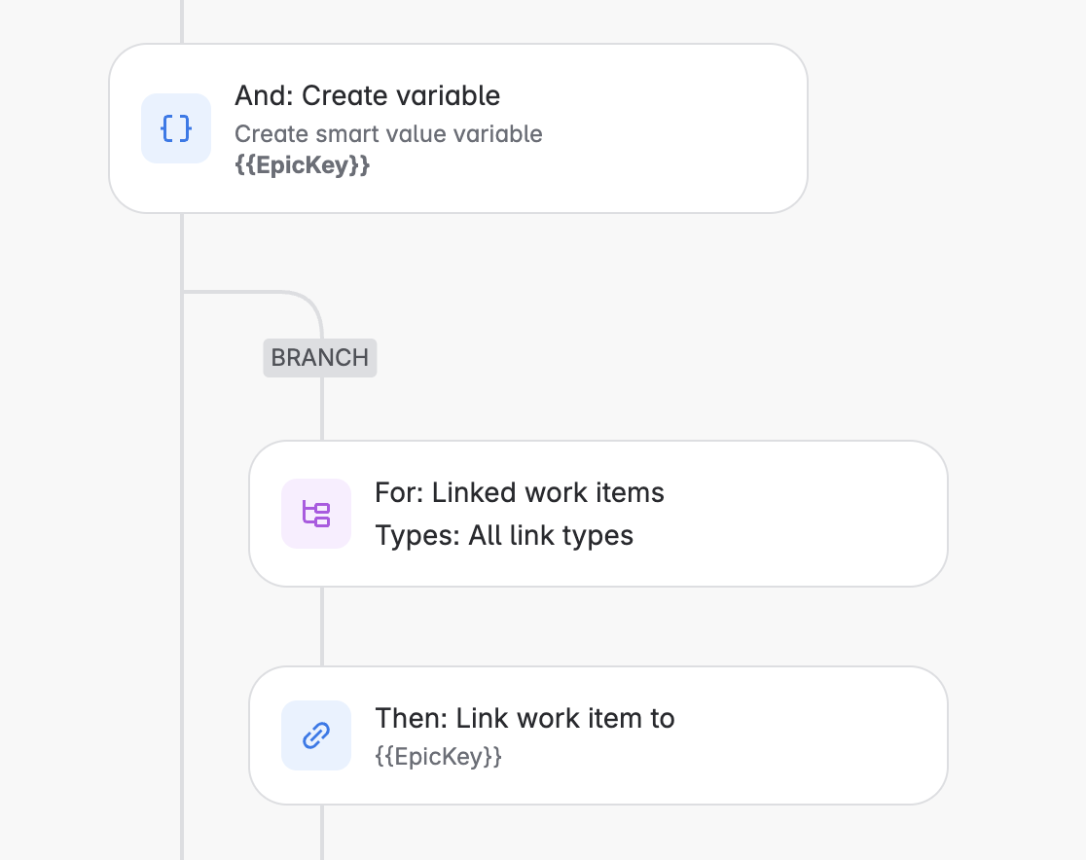This screenshot has width=1086, height=860.
Task: Open the 'Then: Link work item to' action
Action: (597, 735)
